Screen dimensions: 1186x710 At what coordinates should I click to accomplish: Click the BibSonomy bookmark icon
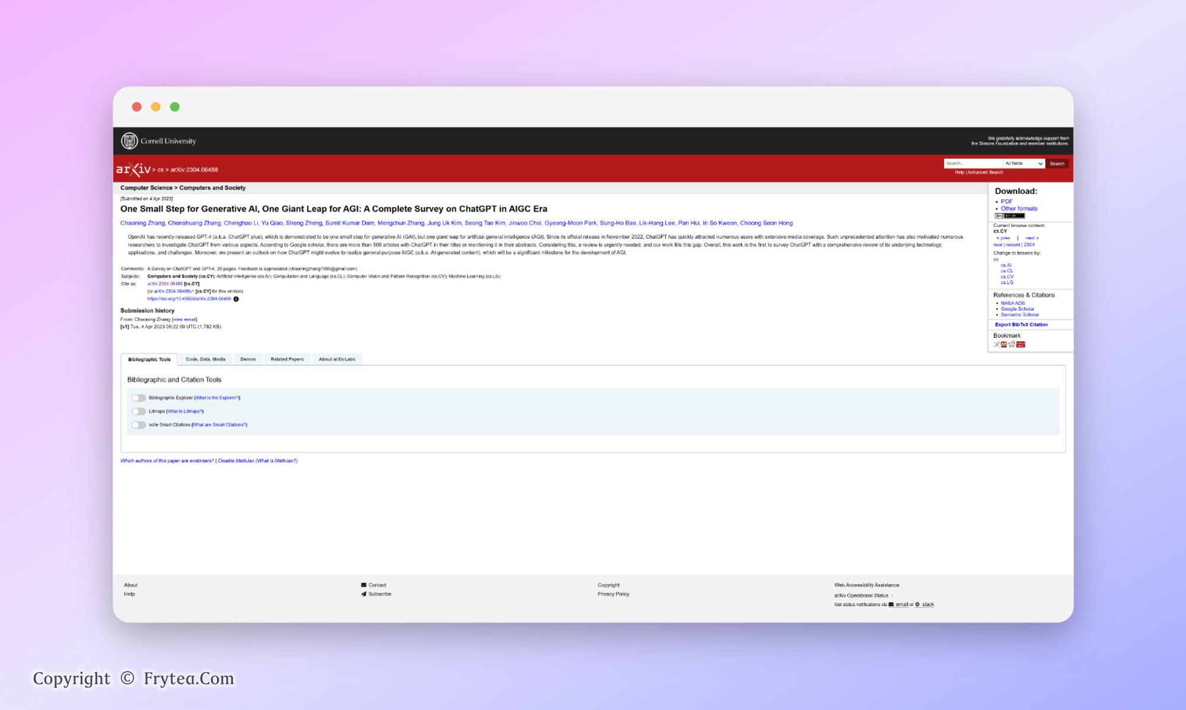click(x=996, y=344)
